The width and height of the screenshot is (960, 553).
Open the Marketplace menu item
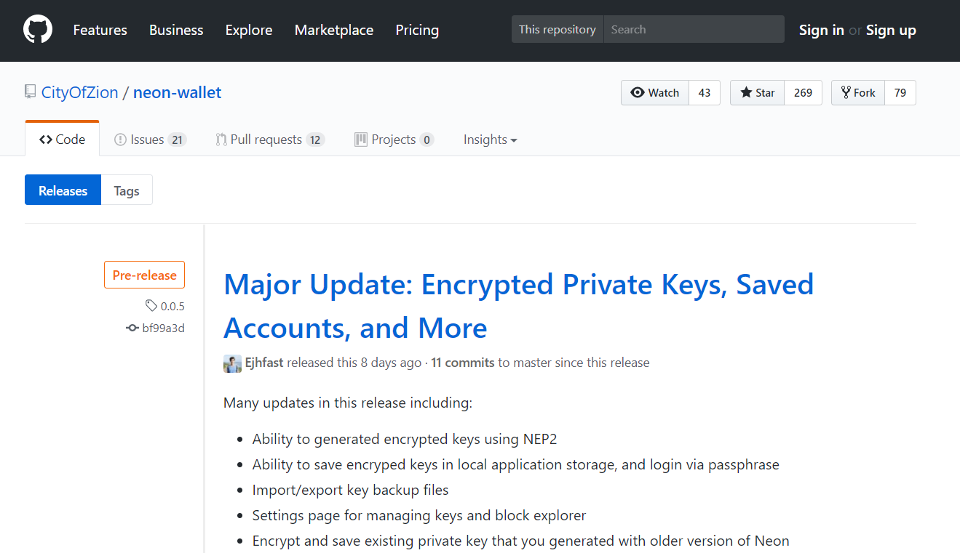pos(334,30)
